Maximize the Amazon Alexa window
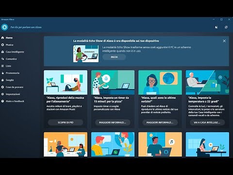This screenshot has height=175, width=233. (221, 19)
